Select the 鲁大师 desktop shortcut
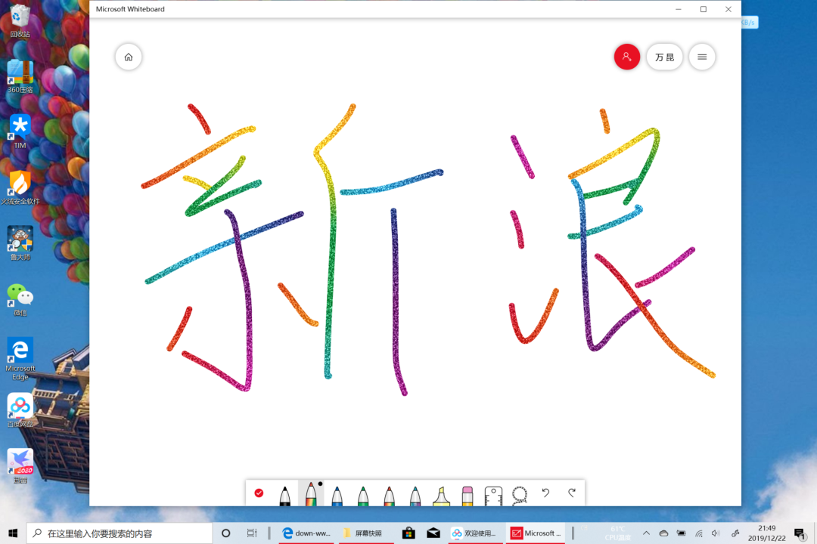This screenshot has height=544, width=817. (x=20, y=243)
